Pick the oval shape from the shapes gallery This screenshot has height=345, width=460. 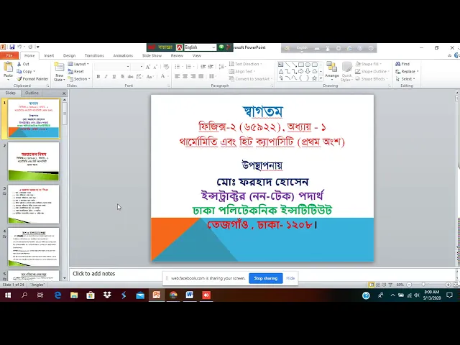(308, 65)
